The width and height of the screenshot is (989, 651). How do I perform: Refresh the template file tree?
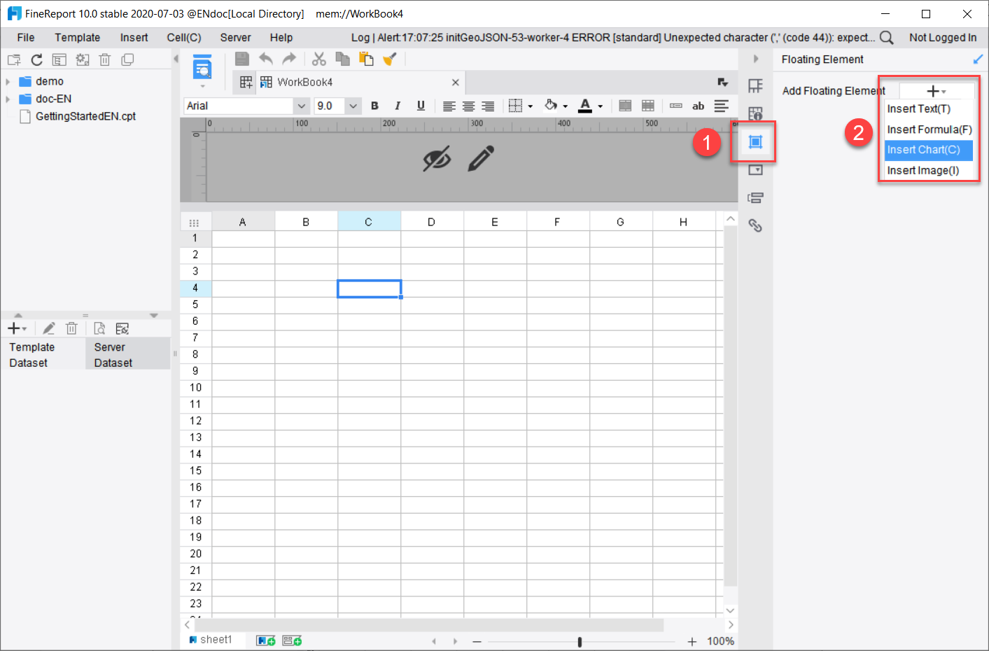click(x=37, y=60)
